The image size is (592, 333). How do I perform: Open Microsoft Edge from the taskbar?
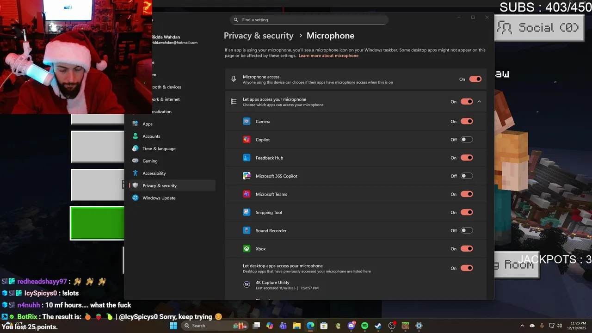(x=310, y=326)
